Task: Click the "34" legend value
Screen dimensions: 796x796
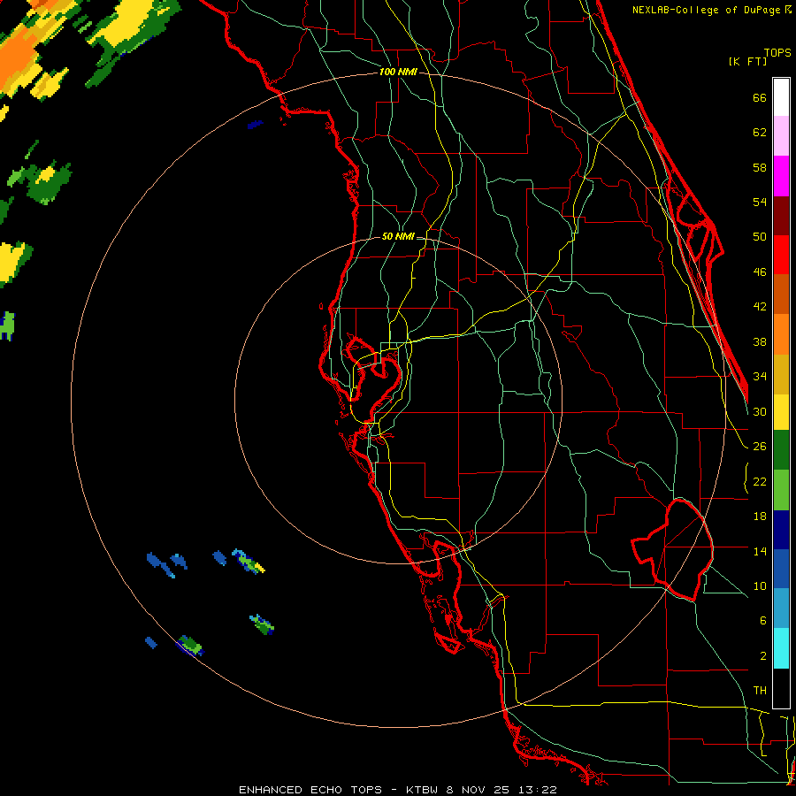Action: pos(760,376)
